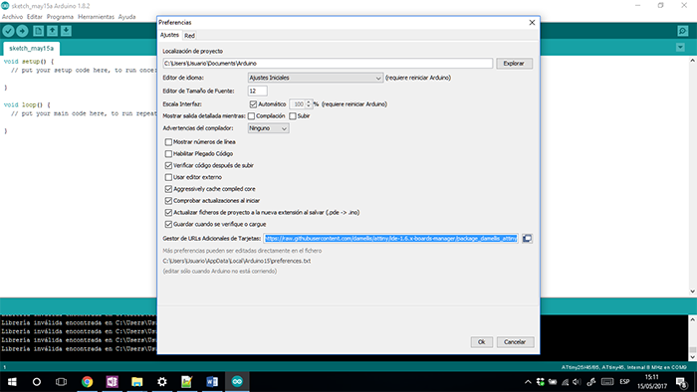
Task: Open the Editor de idioma dropdown
Action: pos(316,78)
